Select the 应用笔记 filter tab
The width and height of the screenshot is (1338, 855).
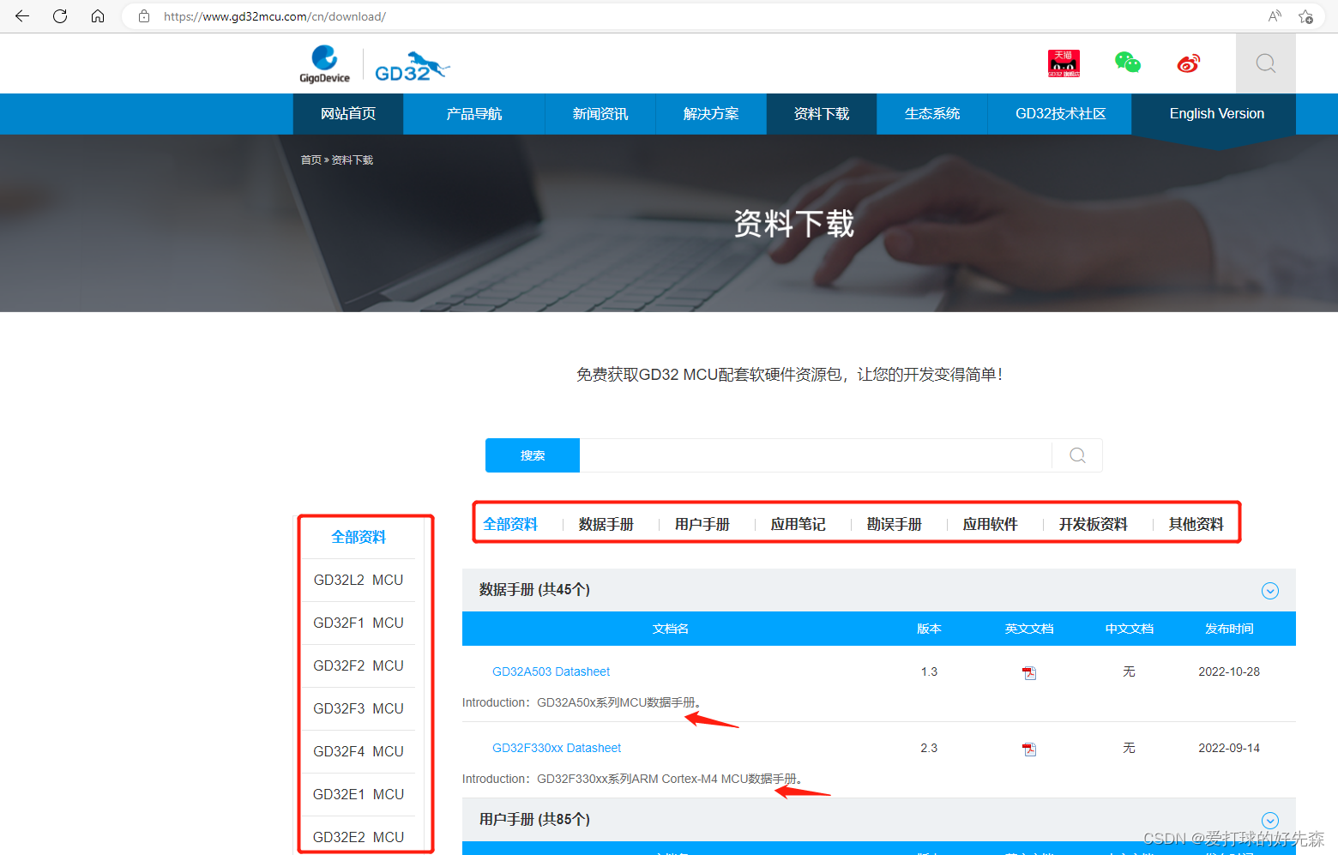coord(799,524)
